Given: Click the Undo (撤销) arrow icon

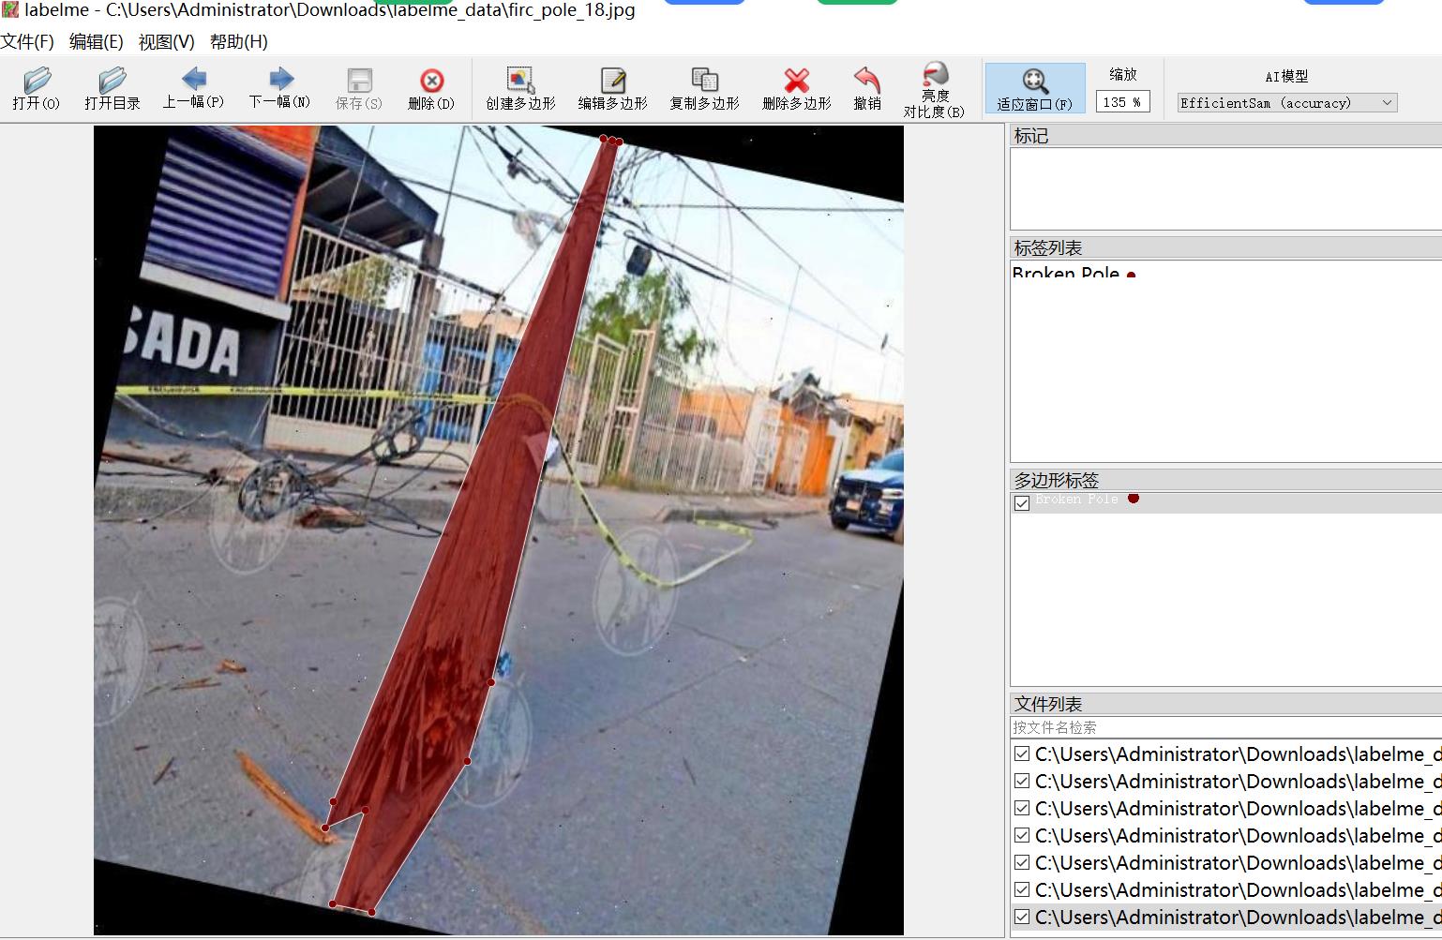Looking at the screenshot, I should pyautogui.click(x=867, y=81).
